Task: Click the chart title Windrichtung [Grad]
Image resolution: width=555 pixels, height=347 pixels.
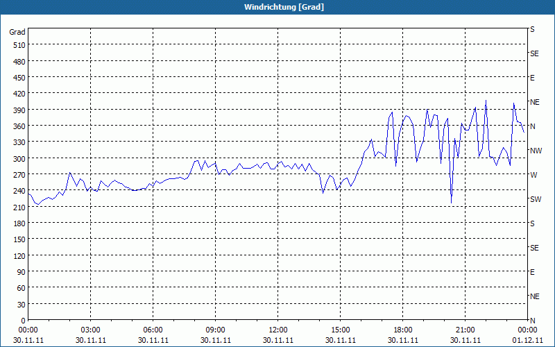Action: pos(284,7)
